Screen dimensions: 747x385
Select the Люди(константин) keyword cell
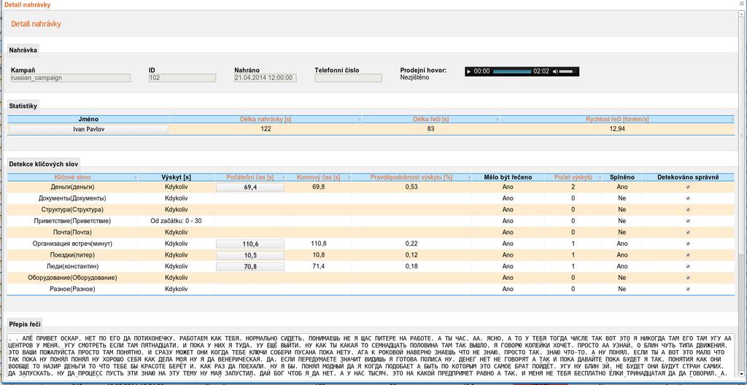(x=72, y=266)
